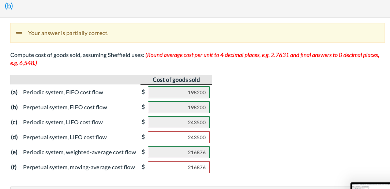This screenshot has width=390, height=189.
Task: Click the Periodic LIFO field showing 243500
Action: [x=179, y=122]
